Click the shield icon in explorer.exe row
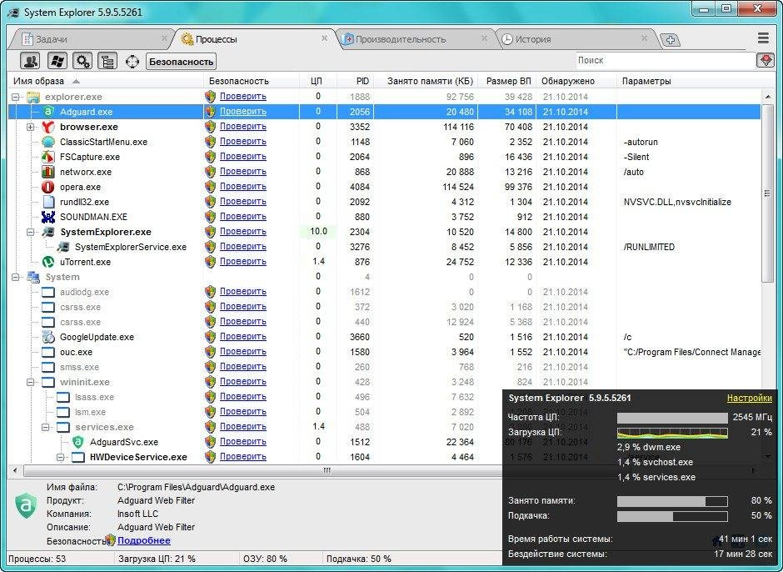783x572 pixels. point(210,97)
